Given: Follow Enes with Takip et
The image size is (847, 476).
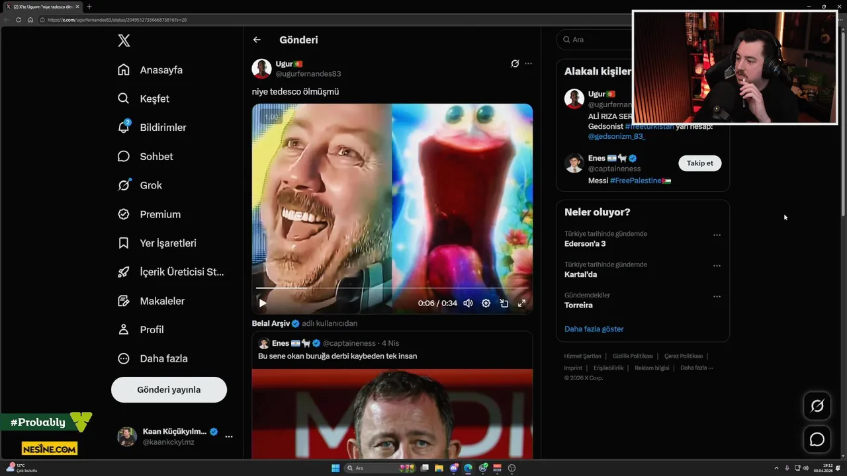Looking at the screenshot, I should 700,163.
